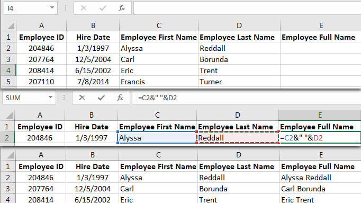The width and height of the screenshot is (361, 203).
Task: Click cell 207110 in top sheet
Action: [x=41, y=82]
